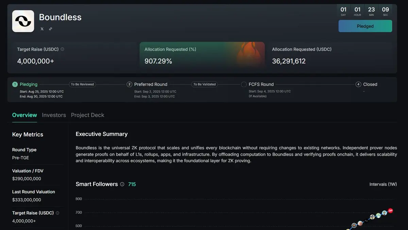Screen dimensions: 408x230
Task: Click the Pledging start date text
Action: [41, 92]
